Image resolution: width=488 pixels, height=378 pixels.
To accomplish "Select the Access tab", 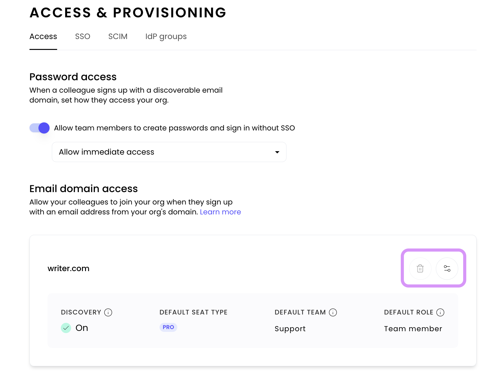I will (x=43, y=37).
